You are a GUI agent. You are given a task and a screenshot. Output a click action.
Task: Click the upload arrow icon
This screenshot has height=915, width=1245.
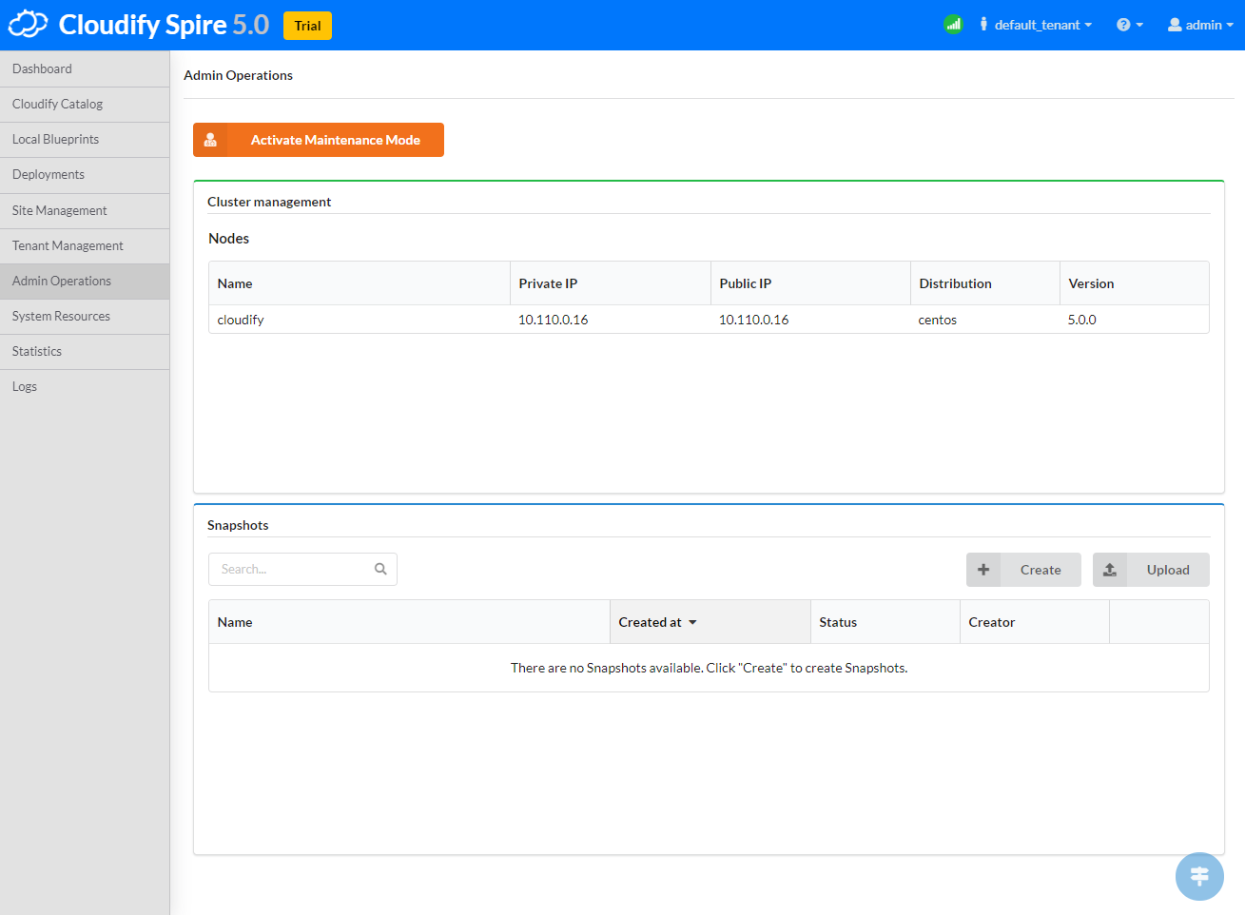(x=1110, y=570)
